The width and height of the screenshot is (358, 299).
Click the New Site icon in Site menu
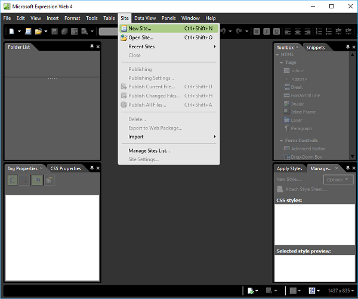pos(124,28)
